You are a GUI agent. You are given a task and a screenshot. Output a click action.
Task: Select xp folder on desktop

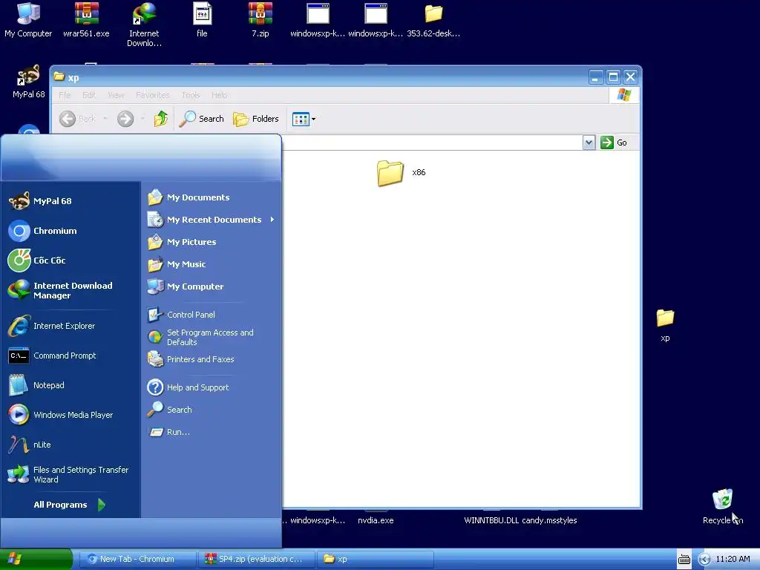[x=665, y=325]
